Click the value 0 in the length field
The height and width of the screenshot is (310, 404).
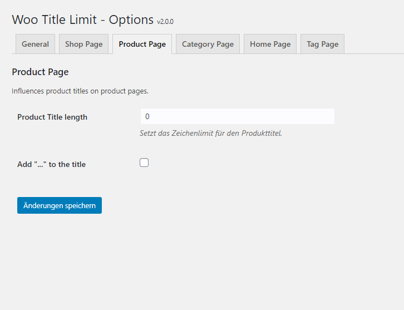[147, 116]
